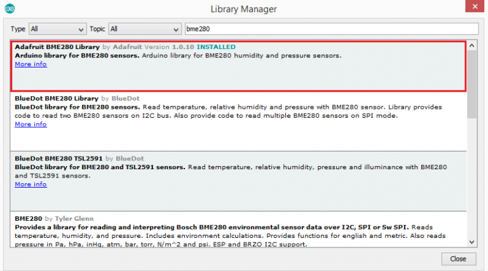Close the Library Manager window with X

tap(473, 9)
